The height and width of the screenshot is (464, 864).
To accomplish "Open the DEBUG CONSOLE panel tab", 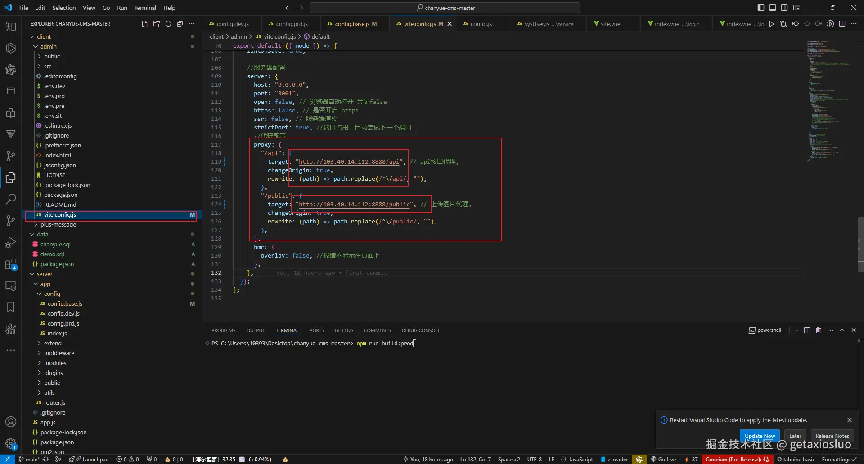I will click(421, 330).
